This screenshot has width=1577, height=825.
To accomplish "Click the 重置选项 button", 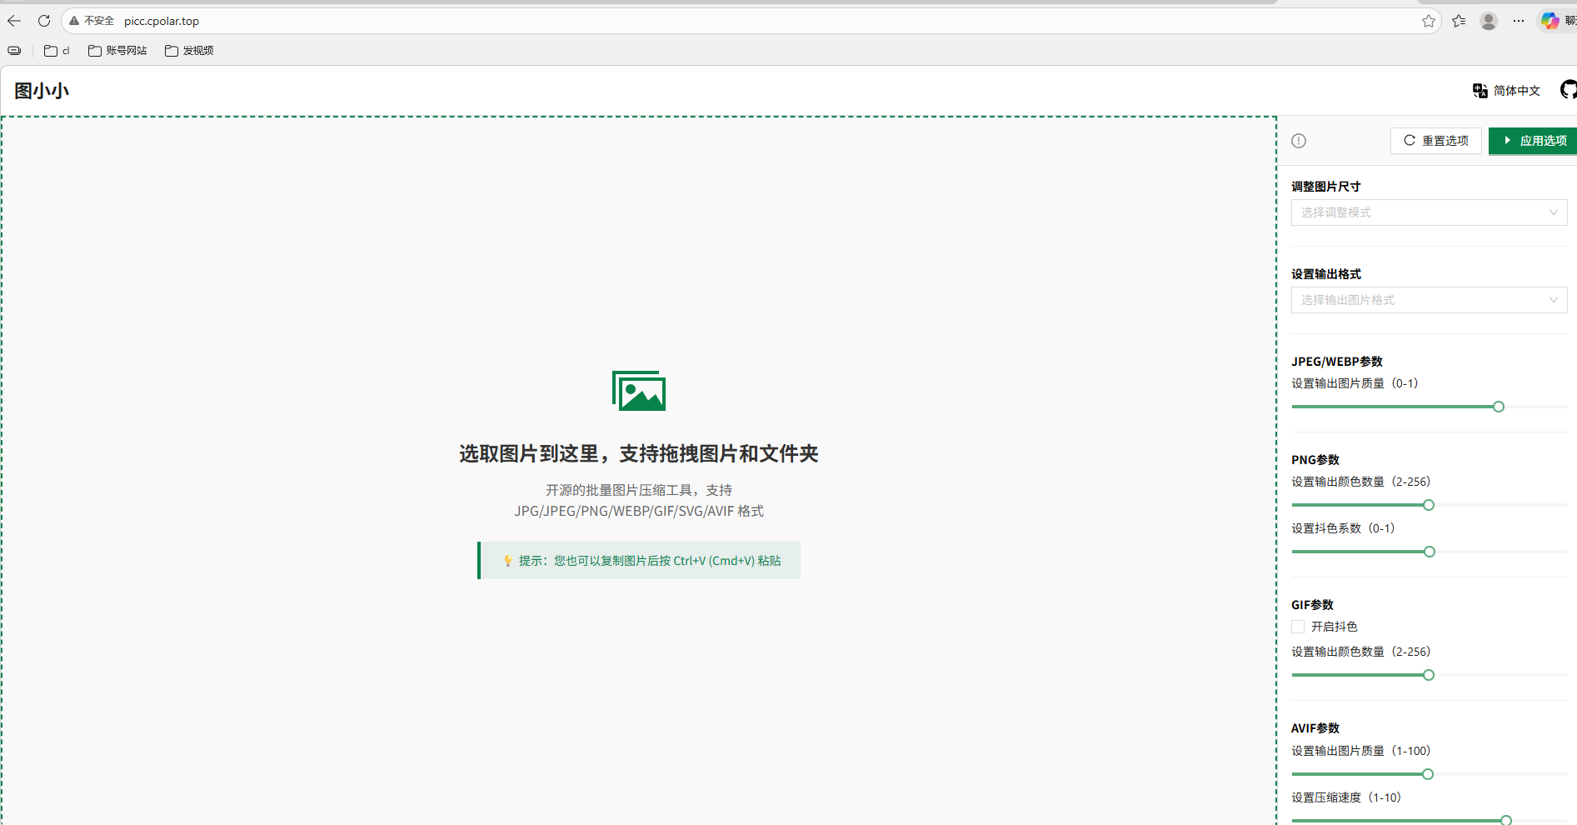I will click(x=1435, y=141).
